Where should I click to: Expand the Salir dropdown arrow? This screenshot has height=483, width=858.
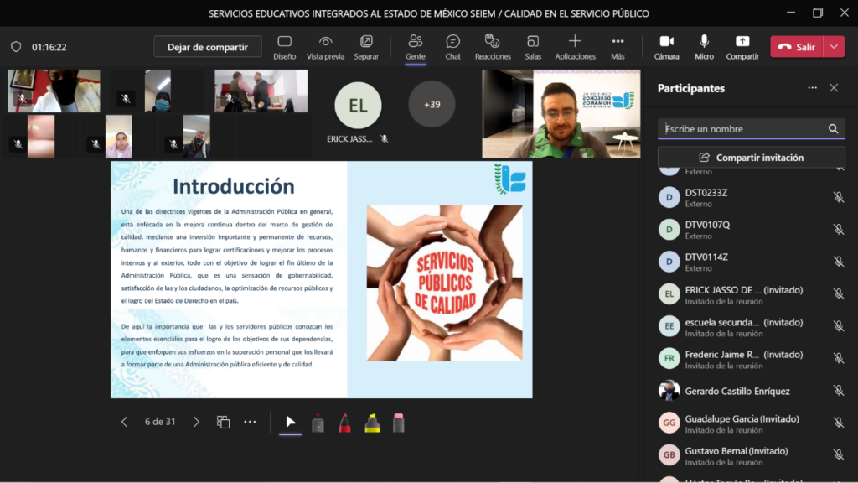click(x=834, y=47)
